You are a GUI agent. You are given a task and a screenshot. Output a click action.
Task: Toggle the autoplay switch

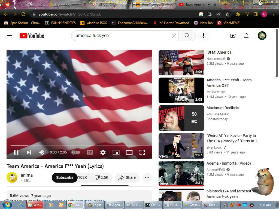point(75,152)
